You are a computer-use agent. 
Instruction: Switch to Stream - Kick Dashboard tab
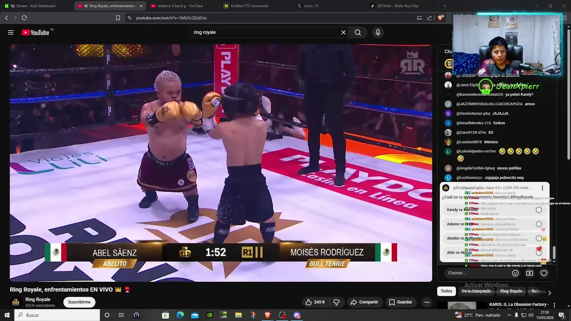(x=36, y=6)
